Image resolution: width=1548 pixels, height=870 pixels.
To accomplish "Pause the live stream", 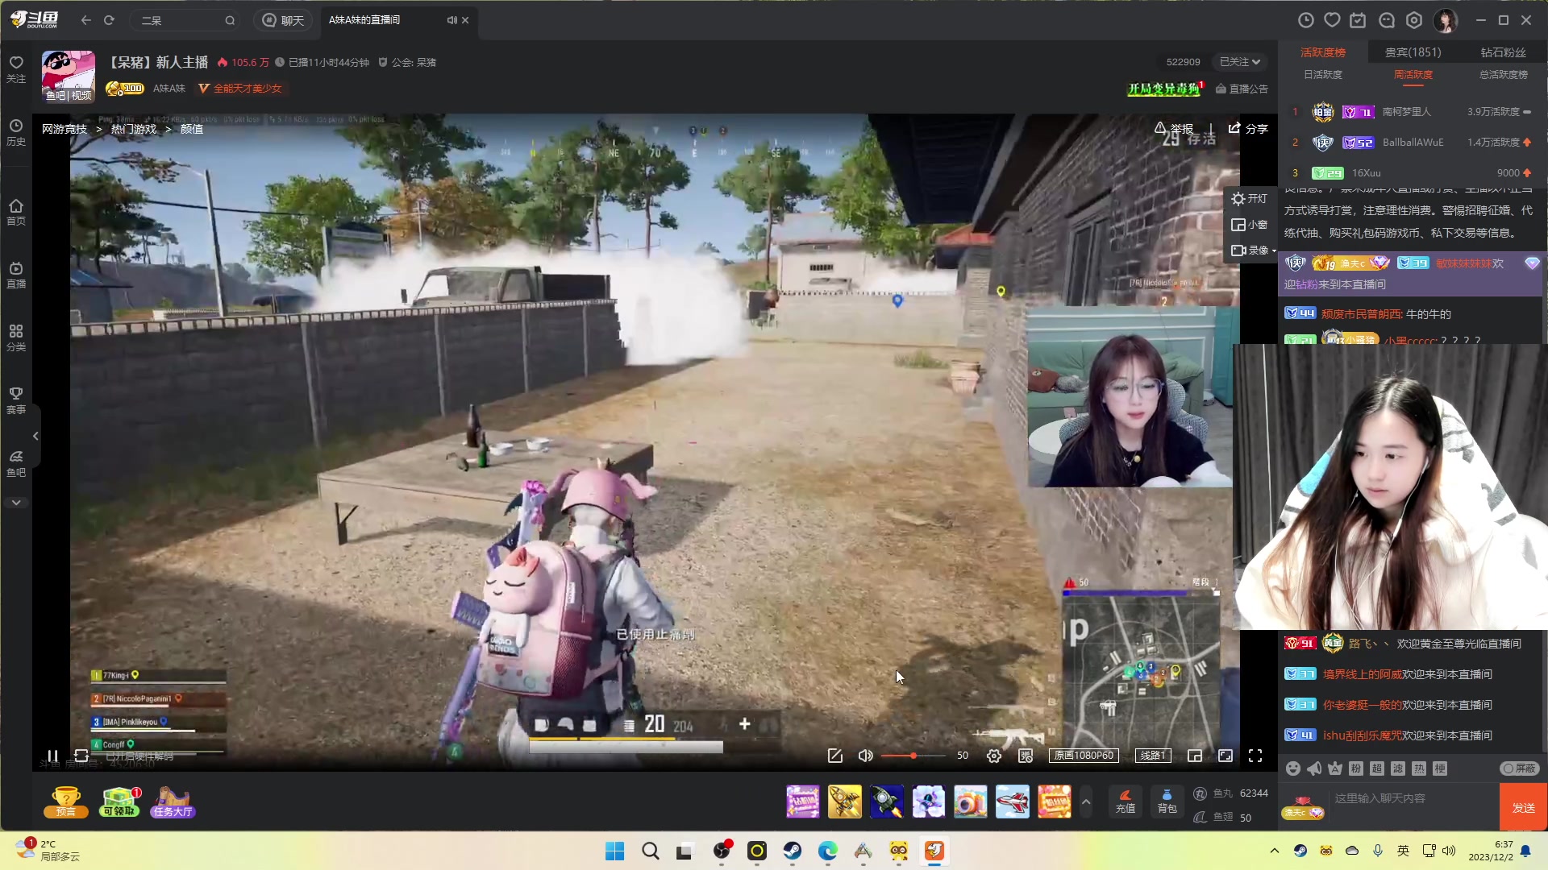I will tap(52, 756).
